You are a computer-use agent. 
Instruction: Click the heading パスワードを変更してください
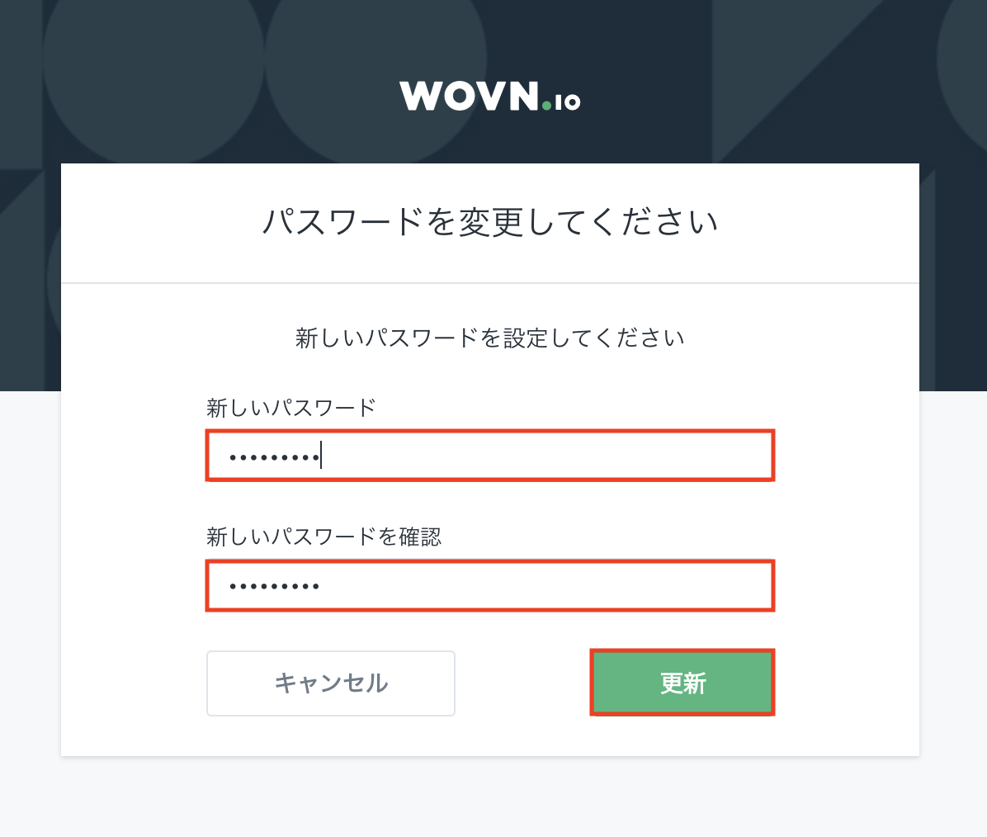tap(489, 222)
